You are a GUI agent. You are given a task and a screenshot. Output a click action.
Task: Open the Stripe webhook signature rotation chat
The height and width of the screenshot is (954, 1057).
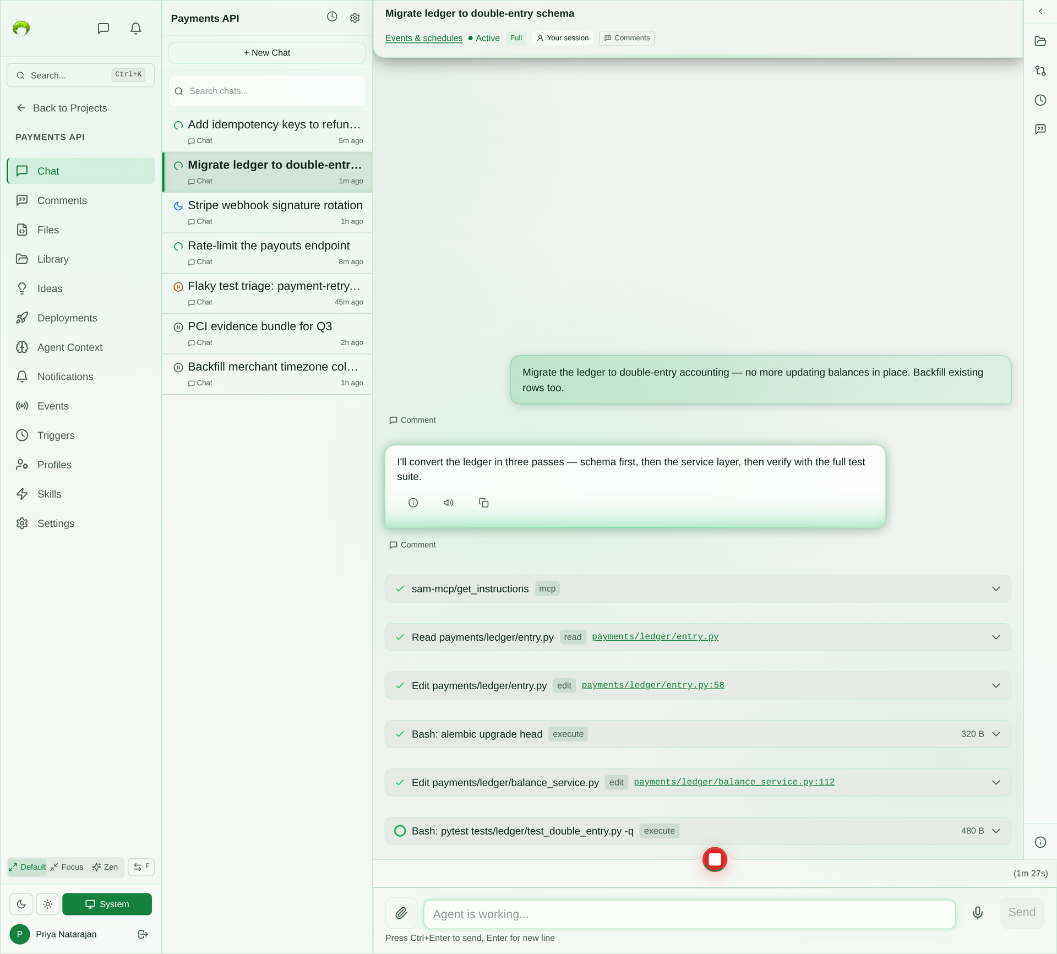click(x=267, y=212)
